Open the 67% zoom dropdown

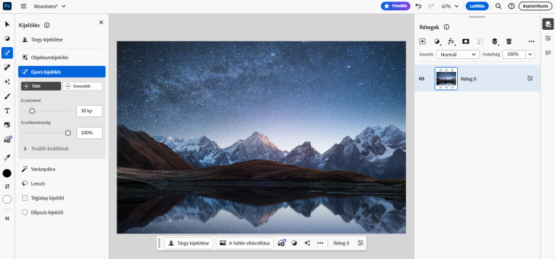450,6
